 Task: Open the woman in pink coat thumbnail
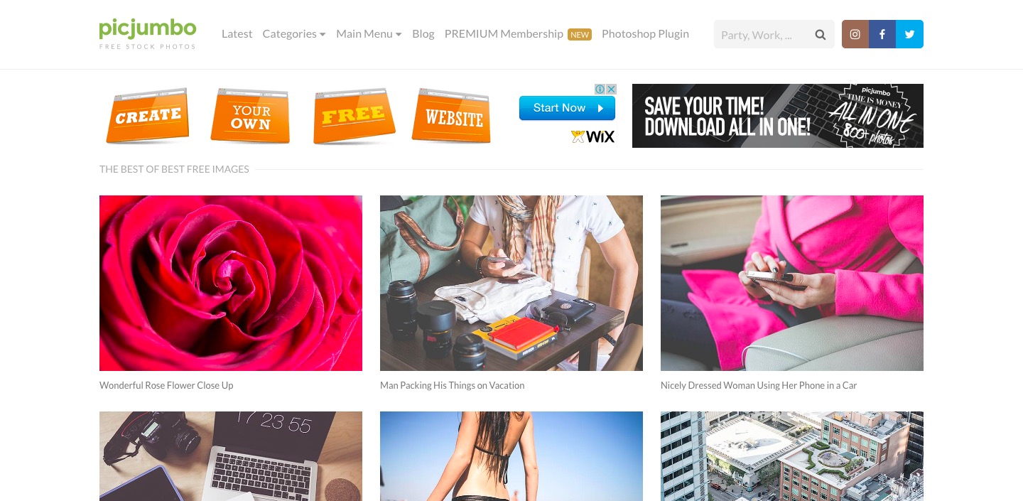pyautogui.click(x=792, y=283)
